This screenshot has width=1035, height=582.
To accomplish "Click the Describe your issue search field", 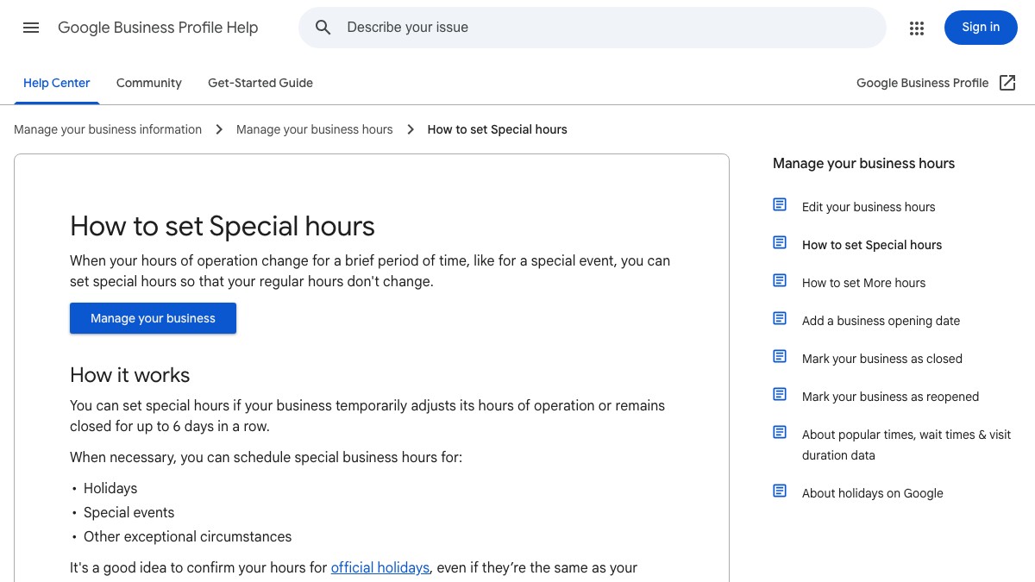I will click(x=593, y=28).
